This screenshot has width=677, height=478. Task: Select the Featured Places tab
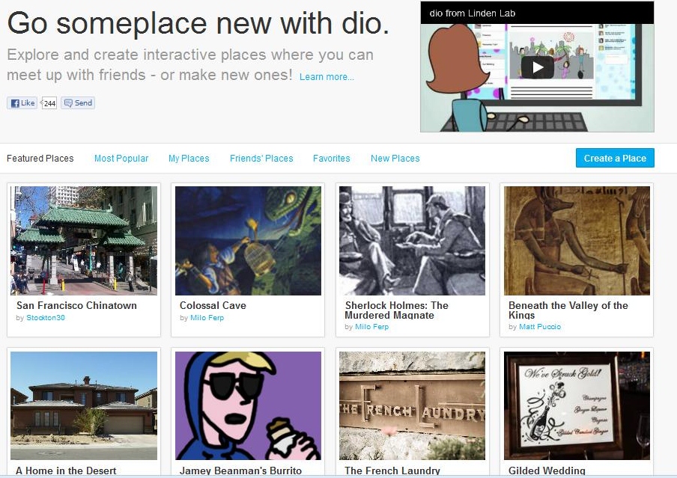(x=40, y=159)
